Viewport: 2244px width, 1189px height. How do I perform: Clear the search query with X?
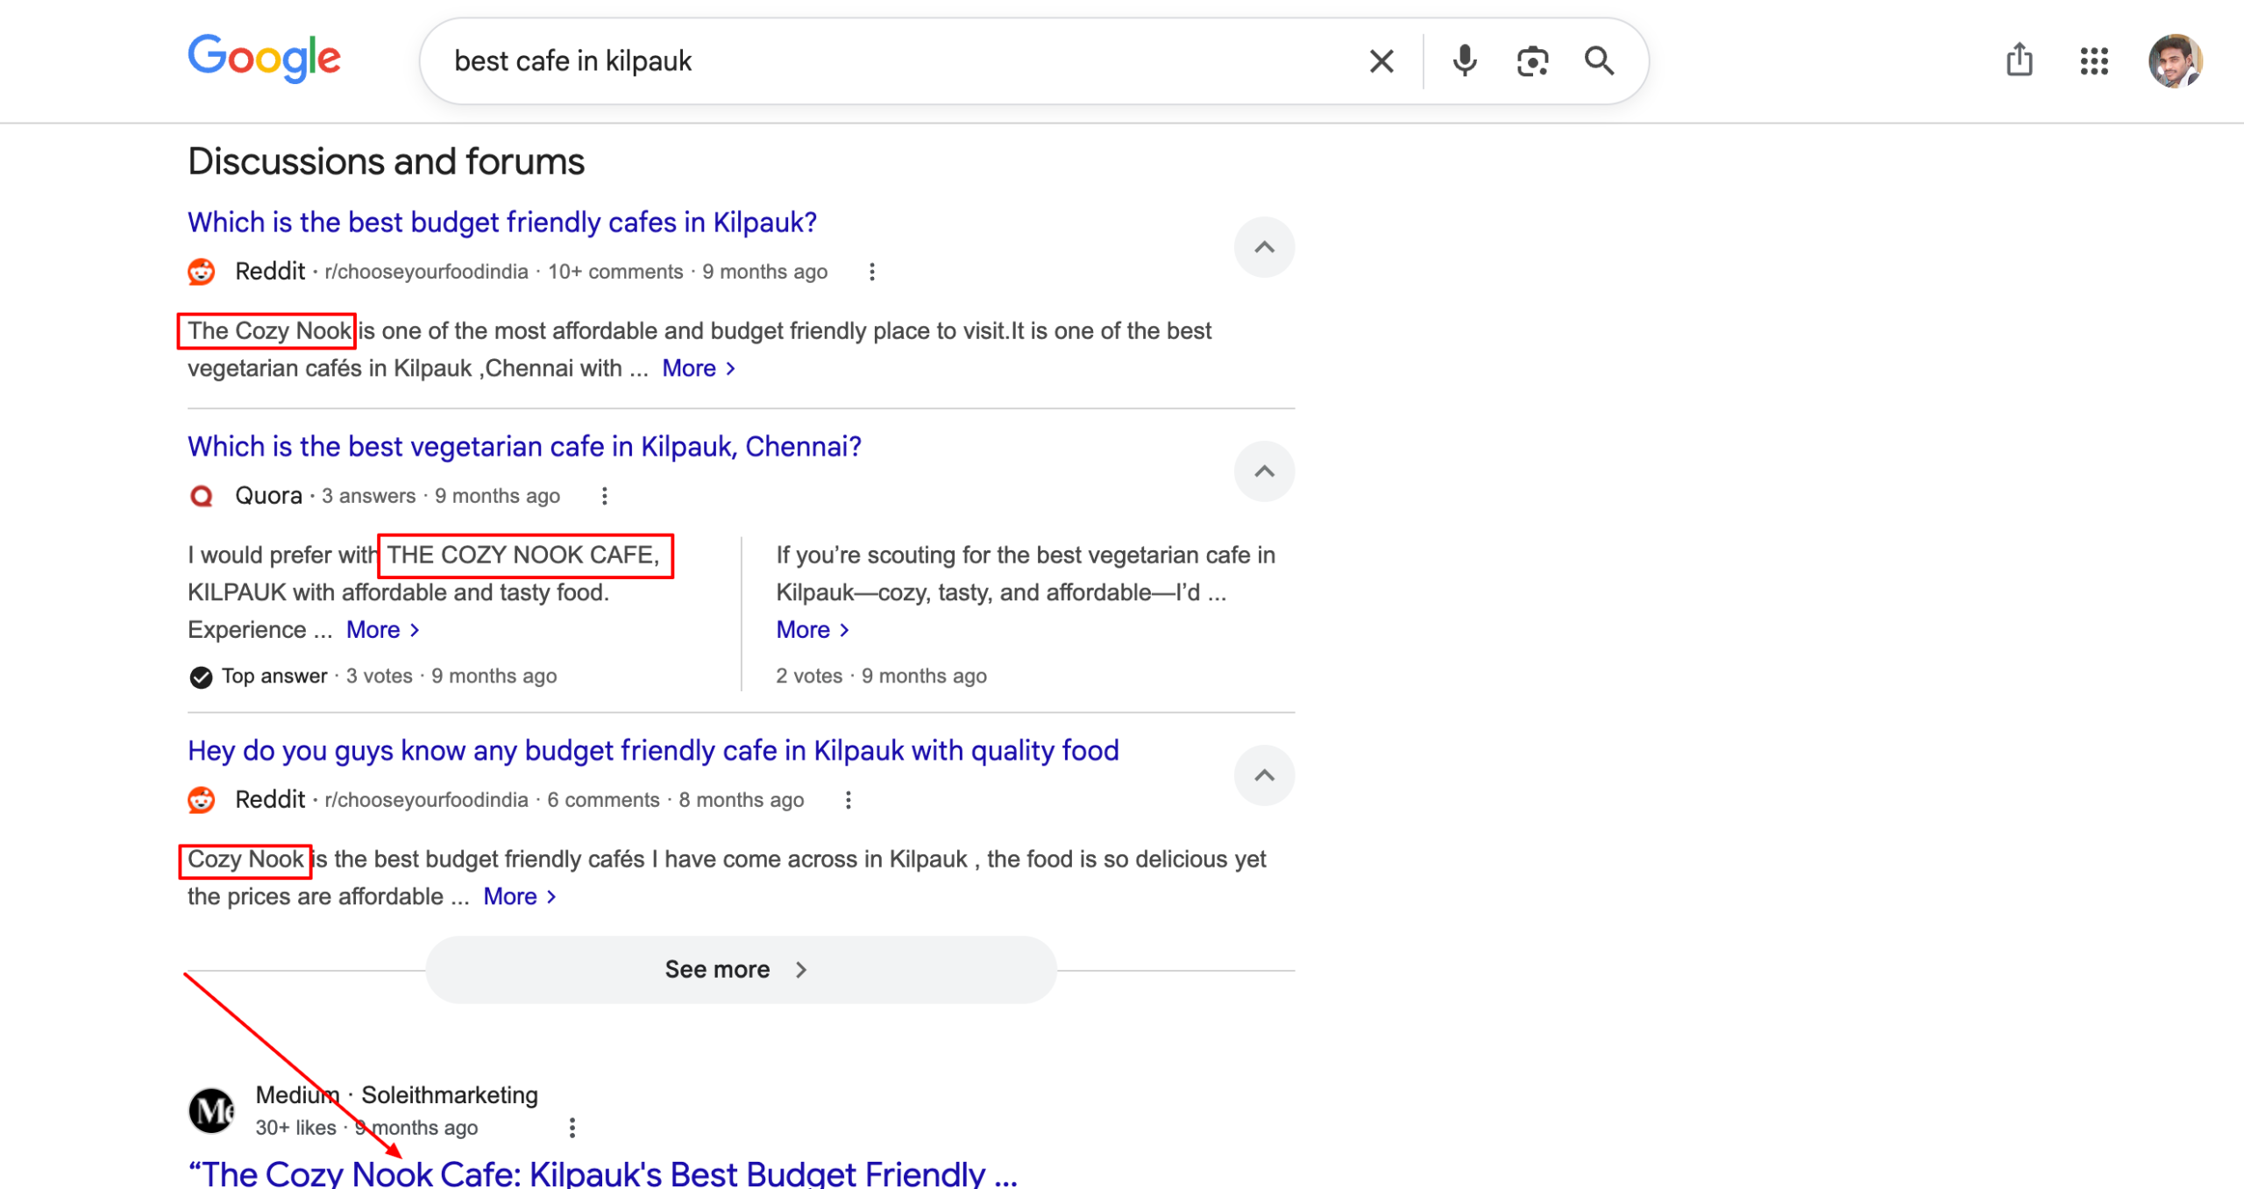click(x=1381, y=61)
